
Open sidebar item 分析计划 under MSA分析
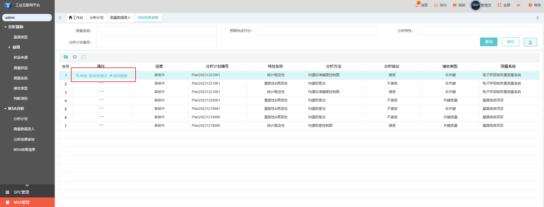(x=21, y=119)
